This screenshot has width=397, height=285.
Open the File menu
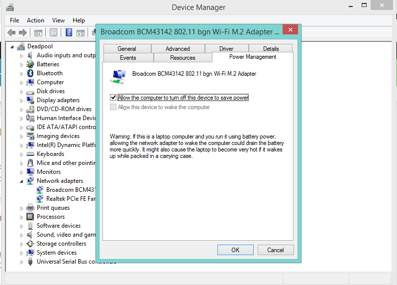pos(14,20)
